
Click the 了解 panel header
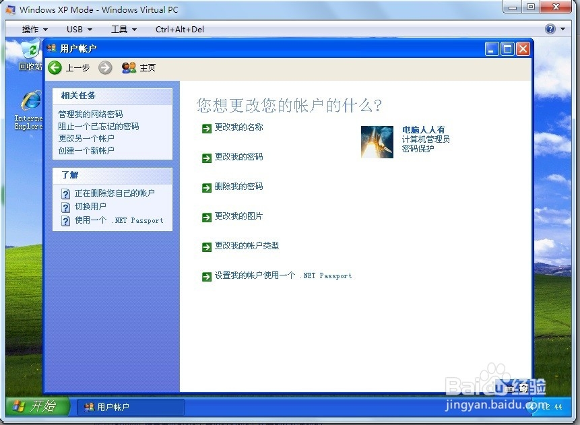click(x=112, y=176)
